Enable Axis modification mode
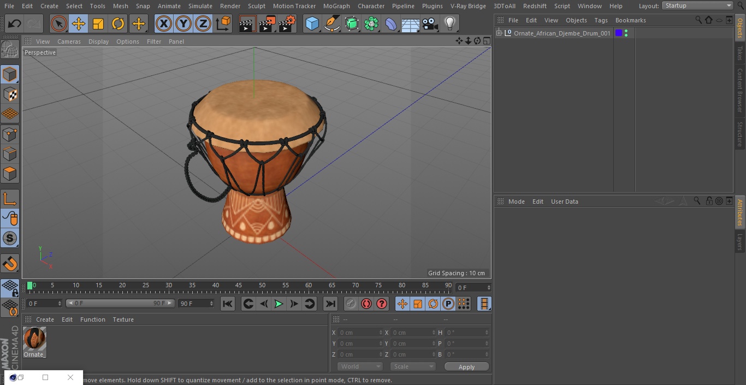The width and height of the screenshot is (746, 385). 10,199
